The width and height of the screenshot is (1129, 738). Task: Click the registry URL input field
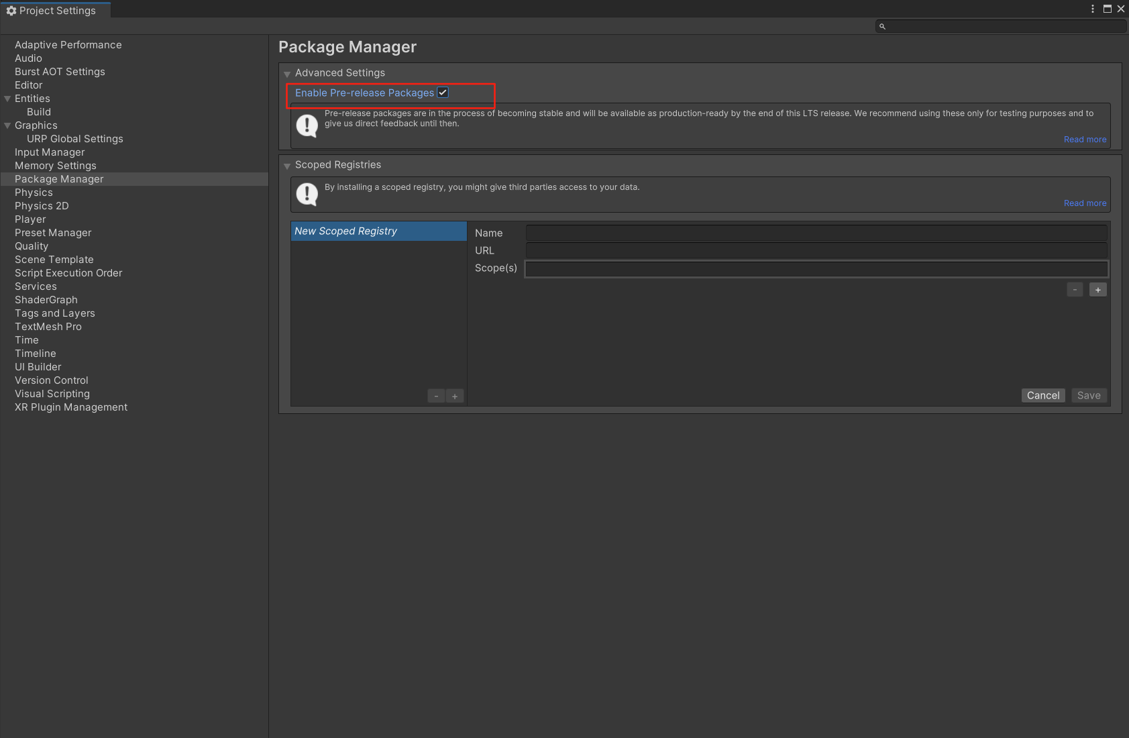click(x=816, y=250)
